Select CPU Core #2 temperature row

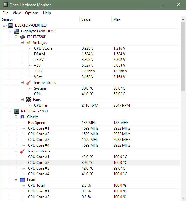click(x=90, y=163)
